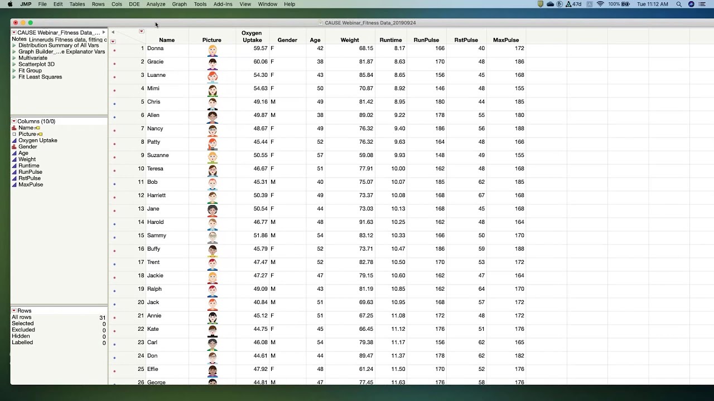The image size is (714, 401).
Task: Click the RunPulse continuous type icon
Action: pyautogui.click(x=15, y=172)
